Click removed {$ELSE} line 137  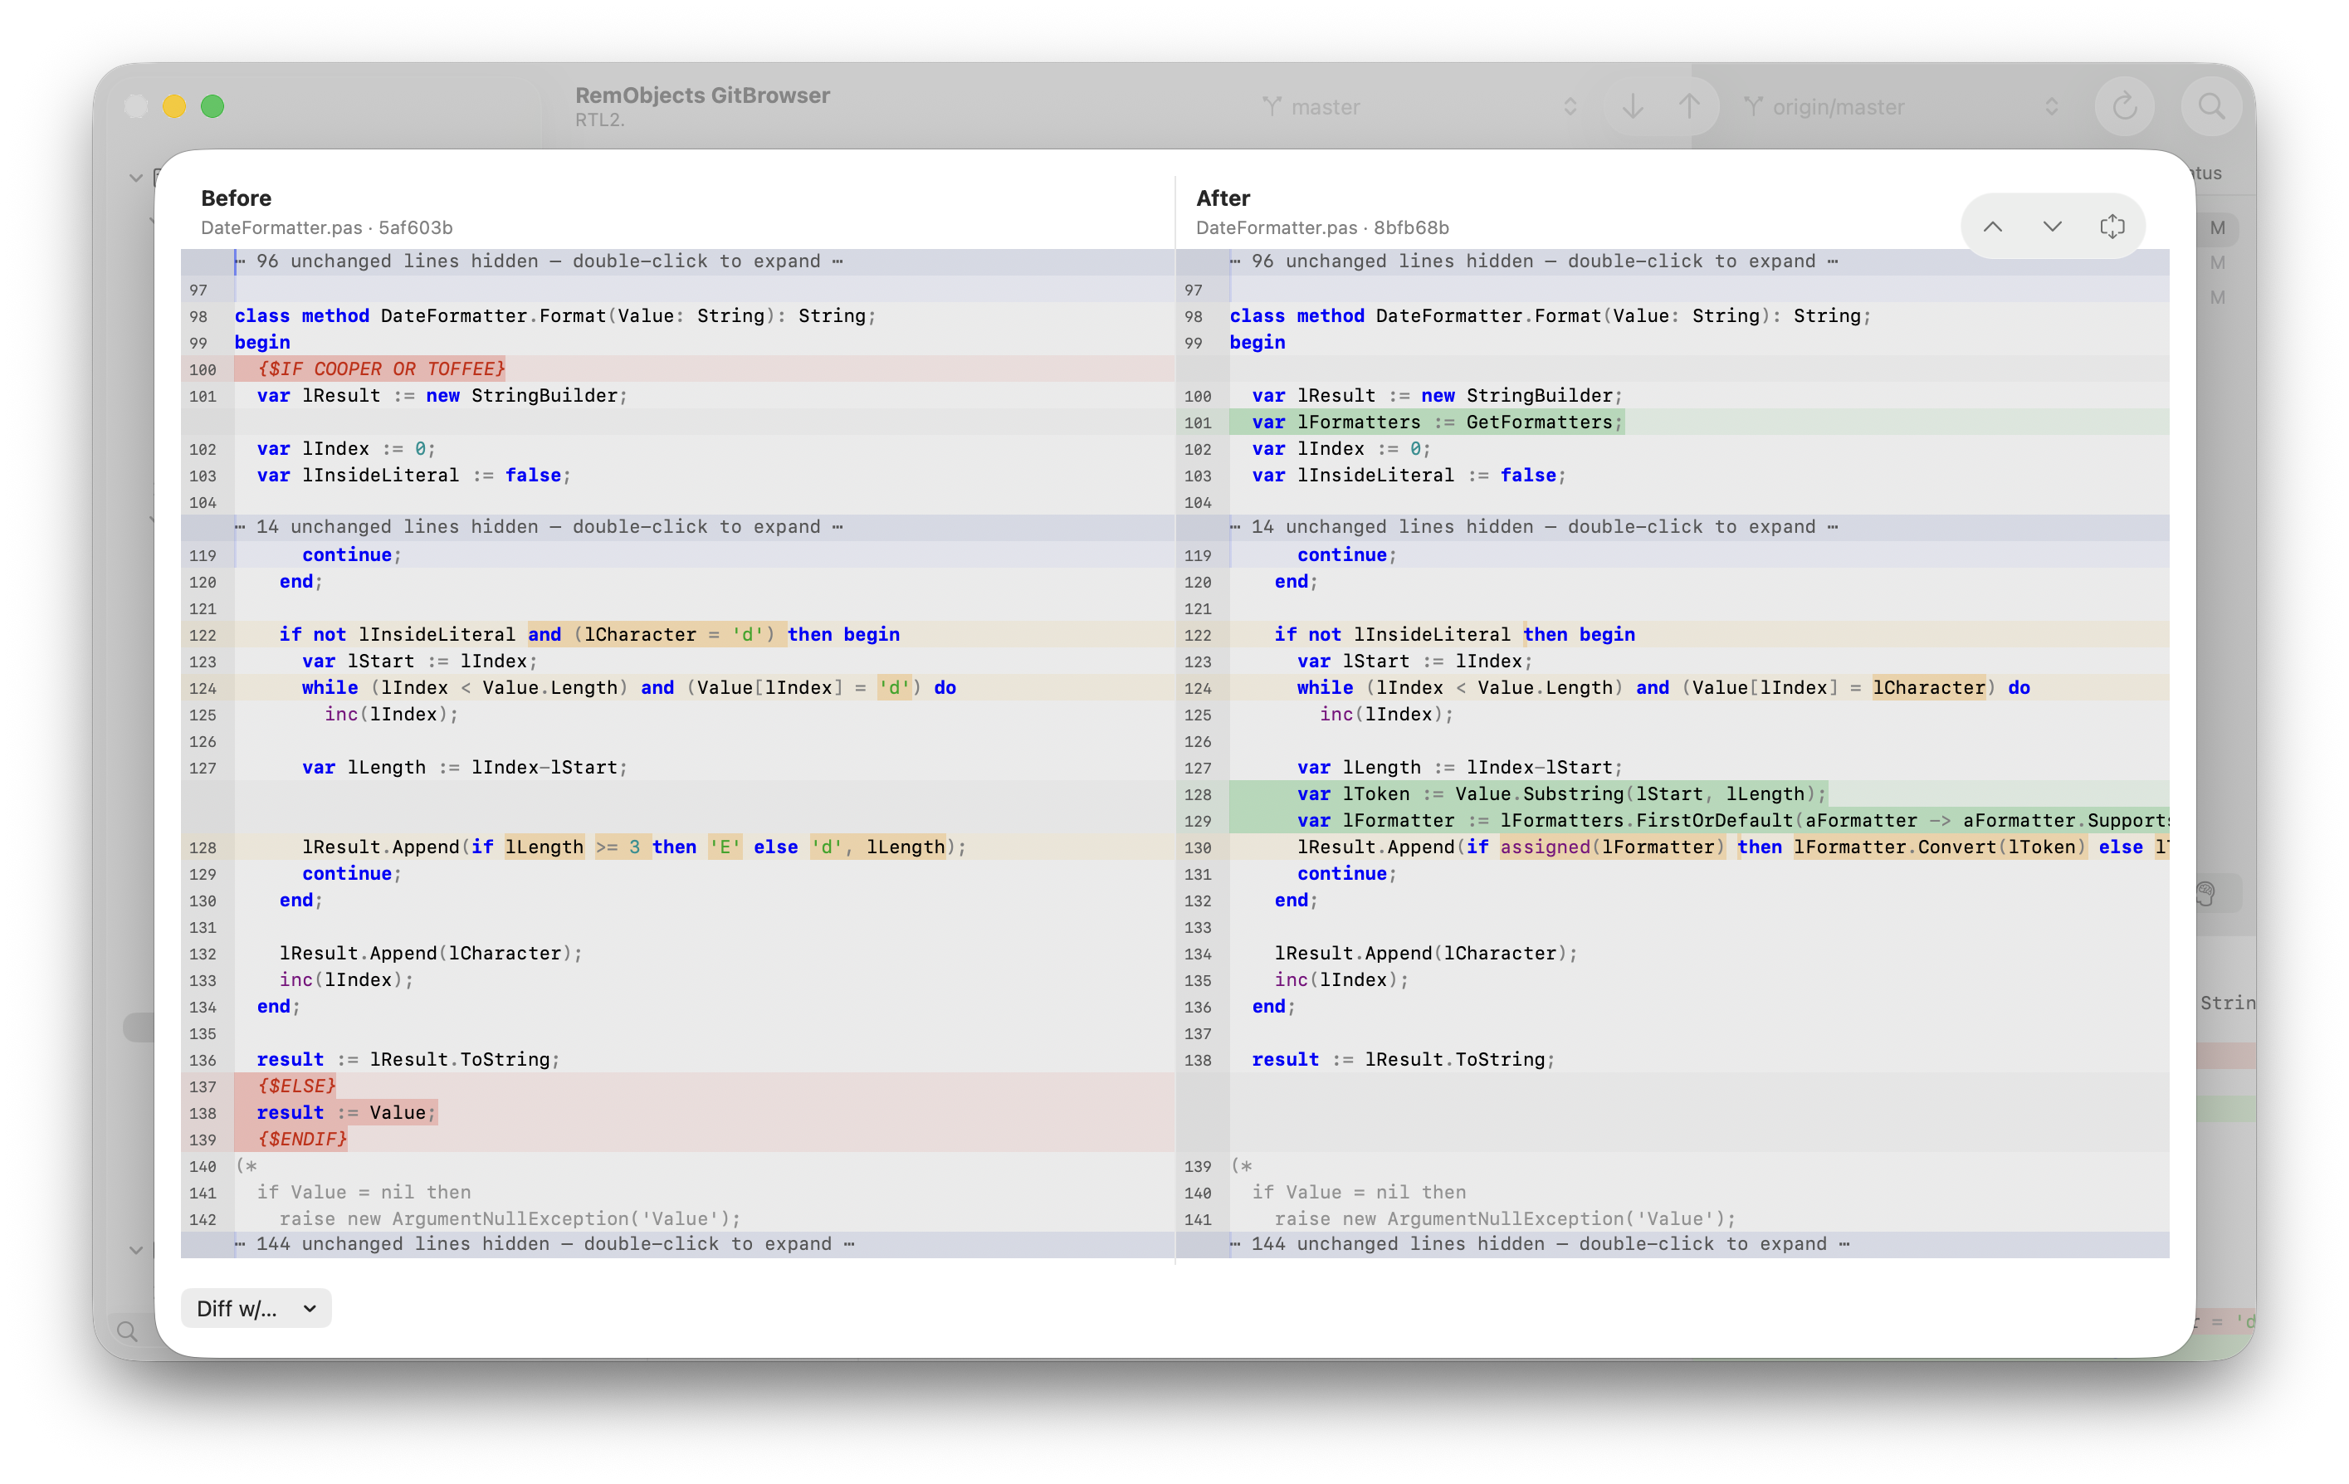[x=677, y=1085]
